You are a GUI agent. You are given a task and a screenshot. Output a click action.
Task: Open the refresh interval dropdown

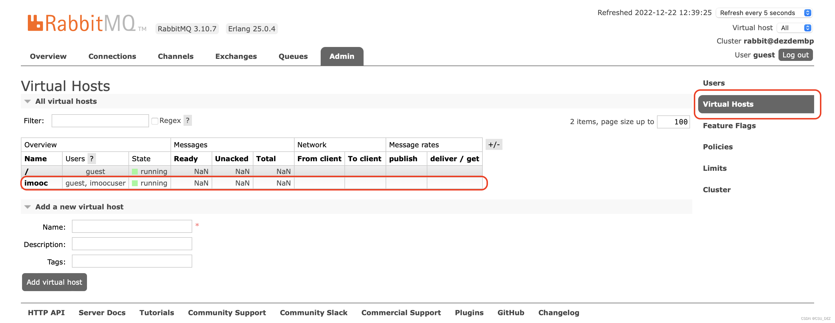(764, 13)
